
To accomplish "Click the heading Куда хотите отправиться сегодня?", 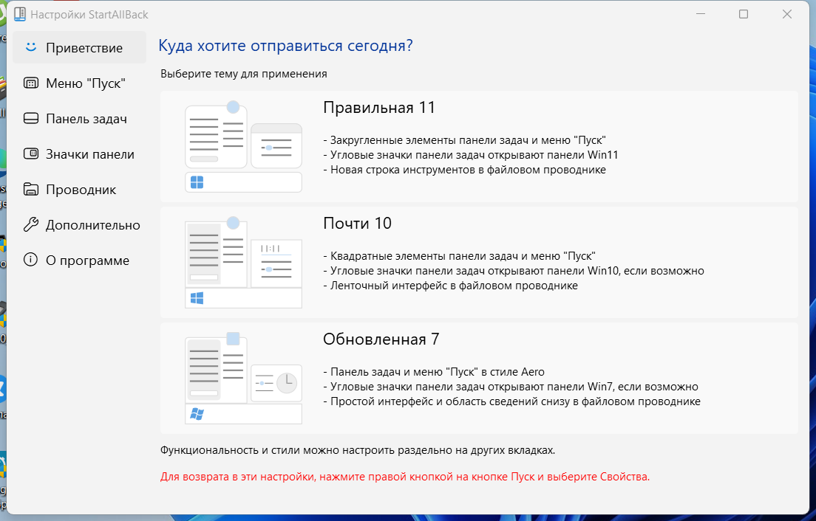I will pos(285,46).
